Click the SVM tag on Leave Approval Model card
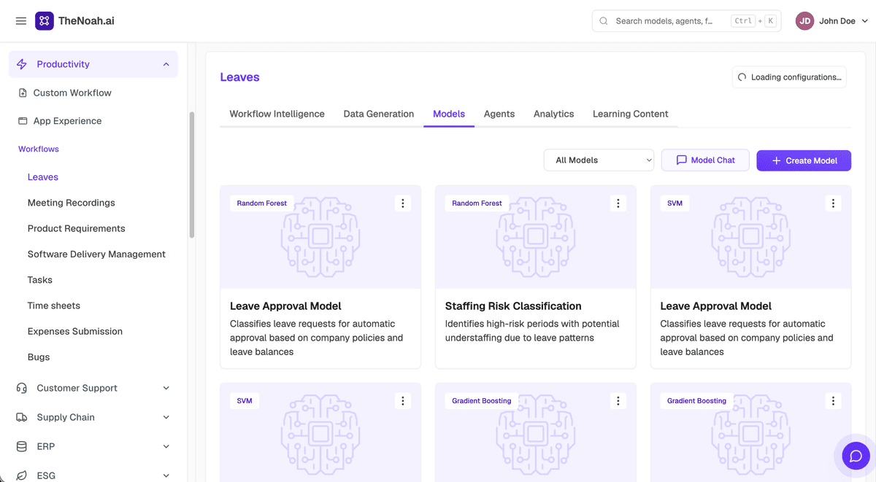The width and height of the screenshot is (876, 482). click(675, 203)
